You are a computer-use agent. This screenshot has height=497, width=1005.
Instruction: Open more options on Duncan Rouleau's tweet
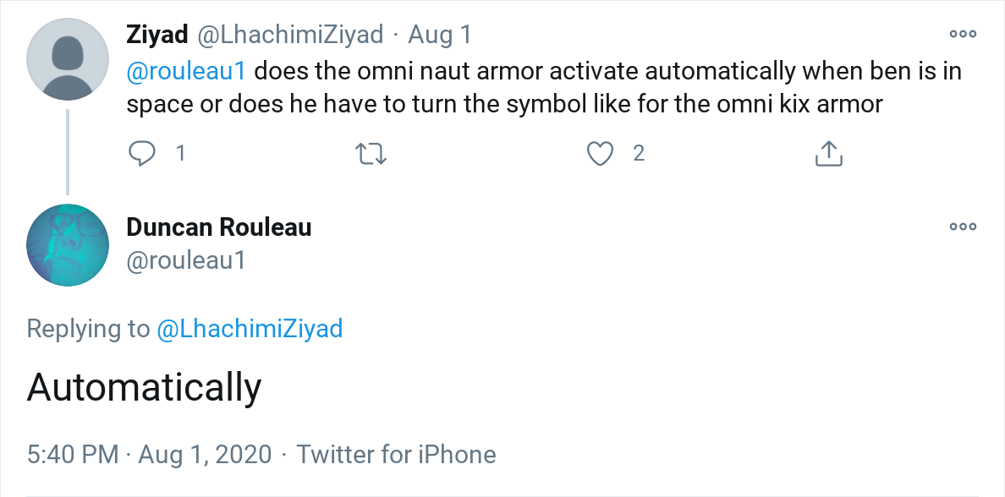pyautogui.click(x=963, y=227)
